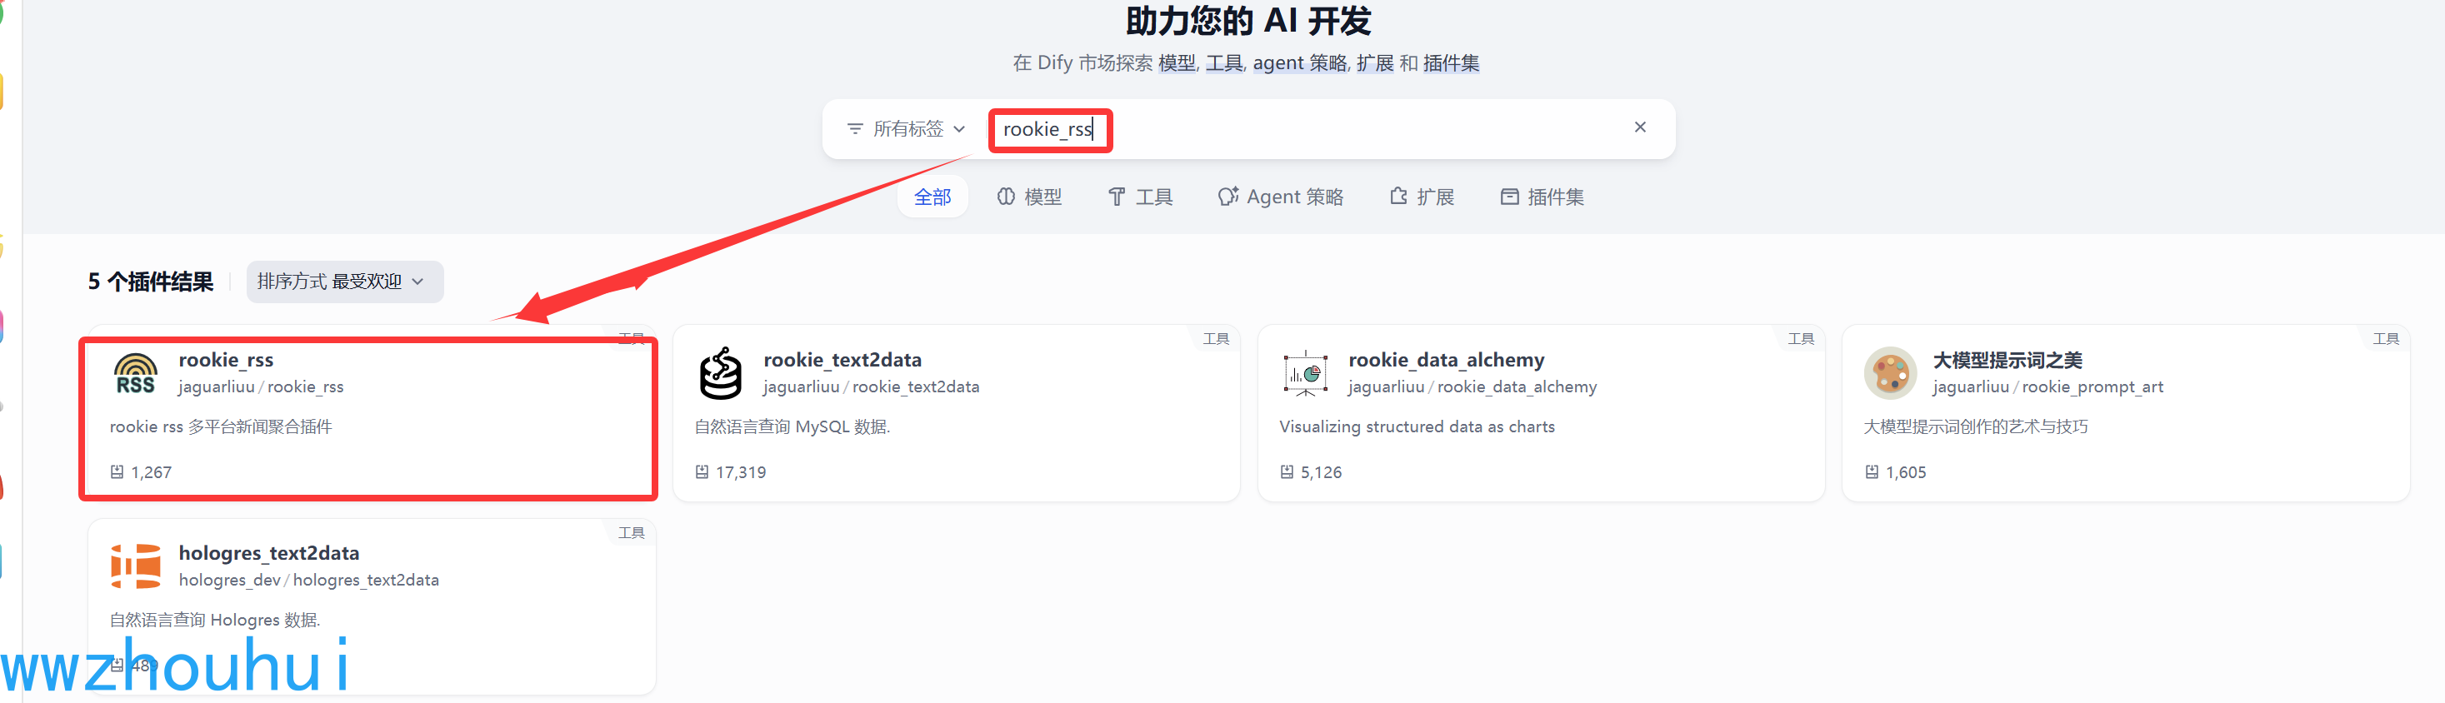Image resolution: width=2445 pixels, height=703 pixels.
Task: Click the install count icon on rookie_rss card
Action: click(x=117, y=472)
